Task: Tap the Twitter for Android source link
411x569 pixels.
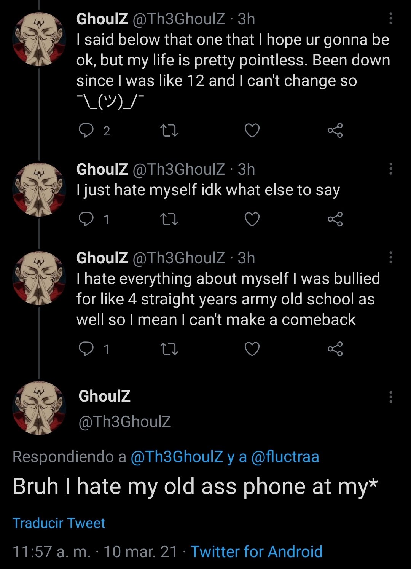Action: click(x=256, y=551)
